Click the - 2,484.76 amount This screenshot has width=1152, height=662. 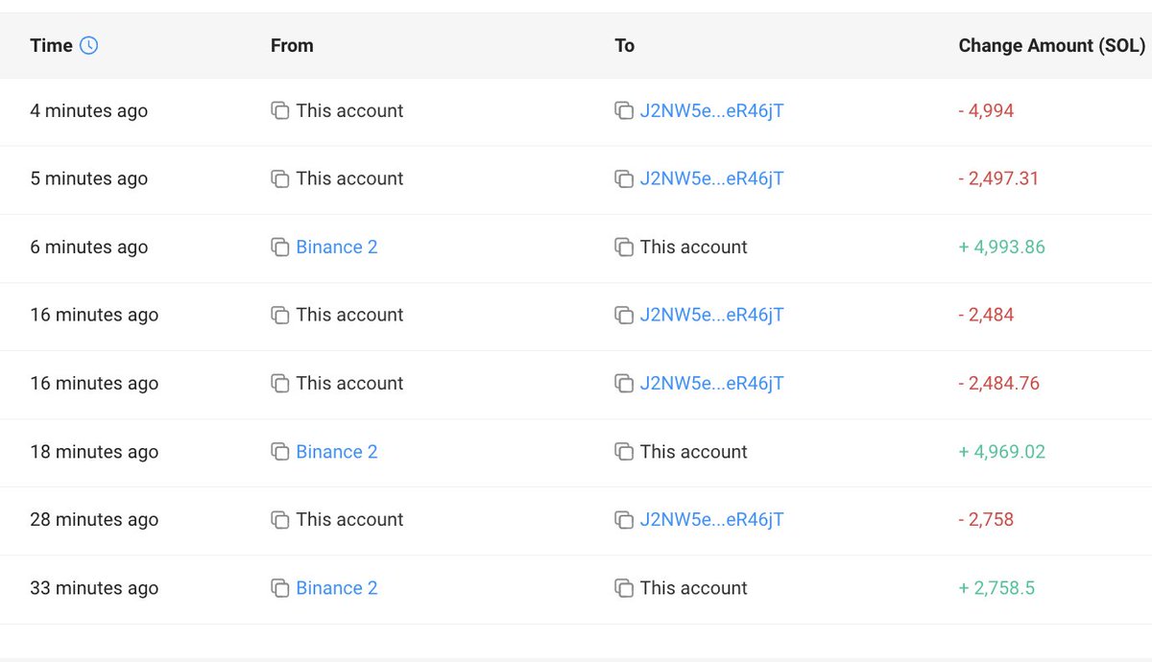click(x=998, y=384)
